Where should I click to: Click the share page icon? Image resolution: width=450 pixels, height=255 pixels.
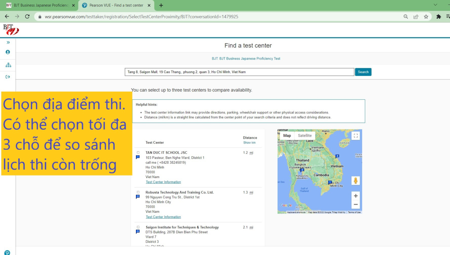[416, 17]
